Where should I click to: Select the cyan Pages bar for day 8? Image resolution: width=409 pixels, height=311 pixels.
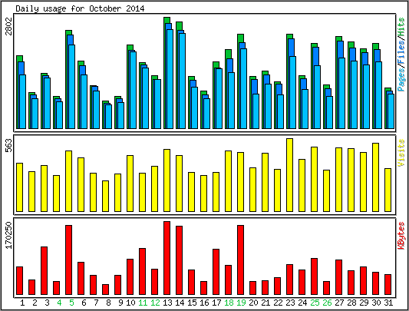pyautogui.click(x=108, y=117)
